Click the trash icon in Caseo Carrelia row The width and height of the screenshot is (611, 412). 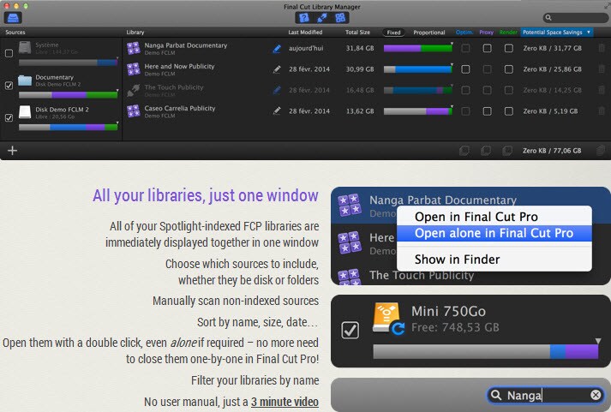tap(602, 111)
